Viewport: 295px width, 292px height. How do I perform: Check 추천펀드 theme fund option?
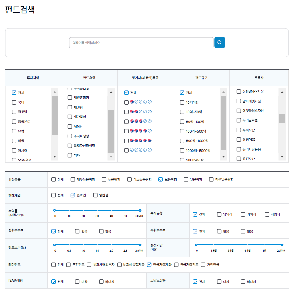(x=69, y=265)
